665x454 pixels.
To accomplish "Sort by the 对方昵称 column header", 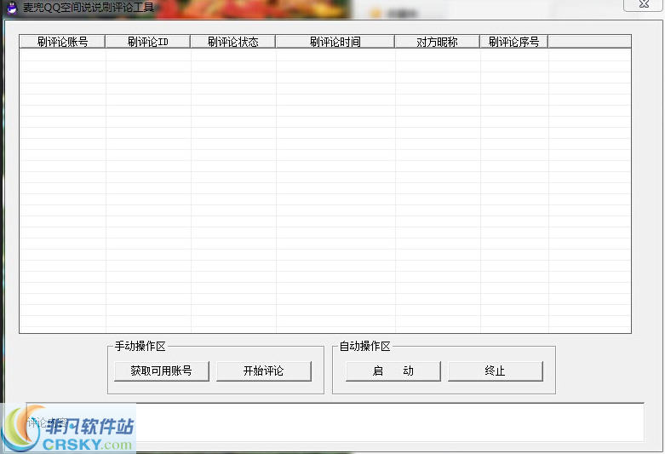I will tap(437, 42).
